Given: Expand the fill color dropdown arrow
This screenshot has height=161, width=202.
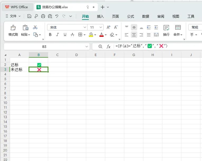Looking at the screenshot, I should (95, 35).
